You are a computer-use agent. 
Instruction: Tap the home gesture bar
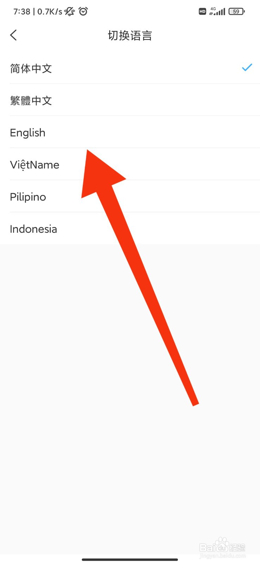coord(130,560)
